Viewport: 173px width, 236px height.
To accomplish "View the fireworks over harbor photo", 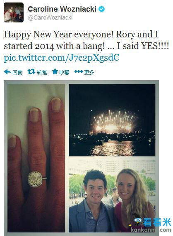I will pyautogui.click(x=112, y=120).
